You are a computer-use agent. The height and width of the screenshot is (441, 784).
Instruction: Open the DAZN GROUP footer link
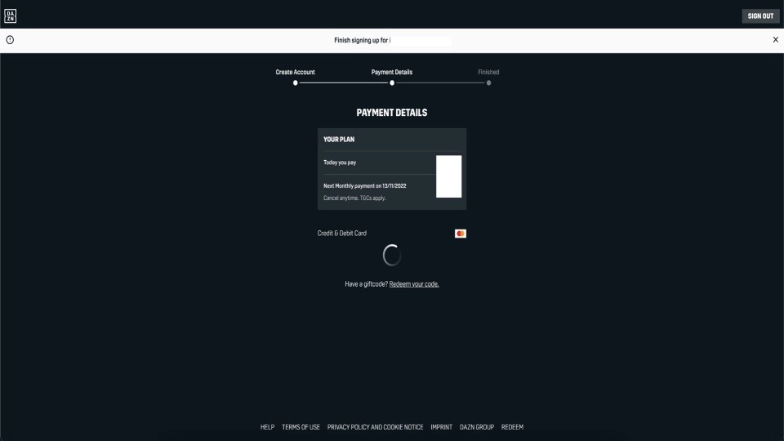click(x=476, y=427)
